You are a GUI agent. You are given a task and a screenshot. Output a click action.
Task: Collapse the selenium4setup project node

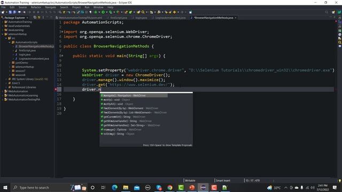(3, 34)
